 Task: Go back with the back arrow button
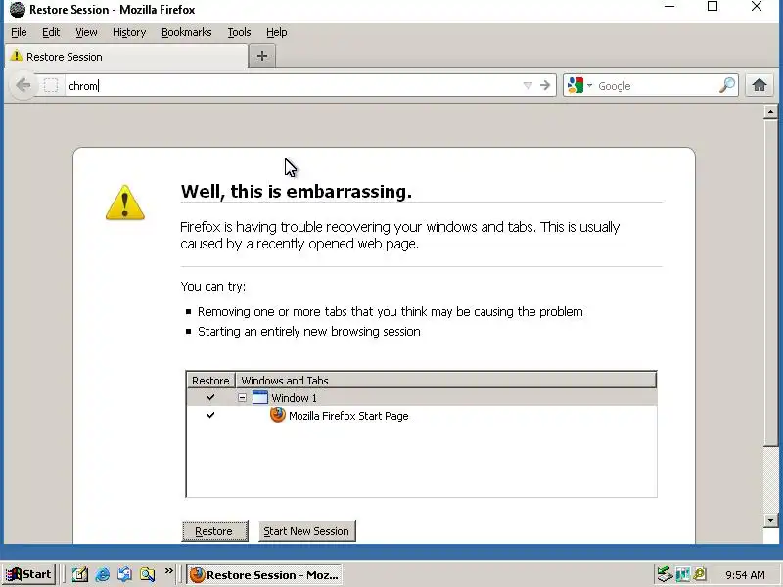coord(23,85)
